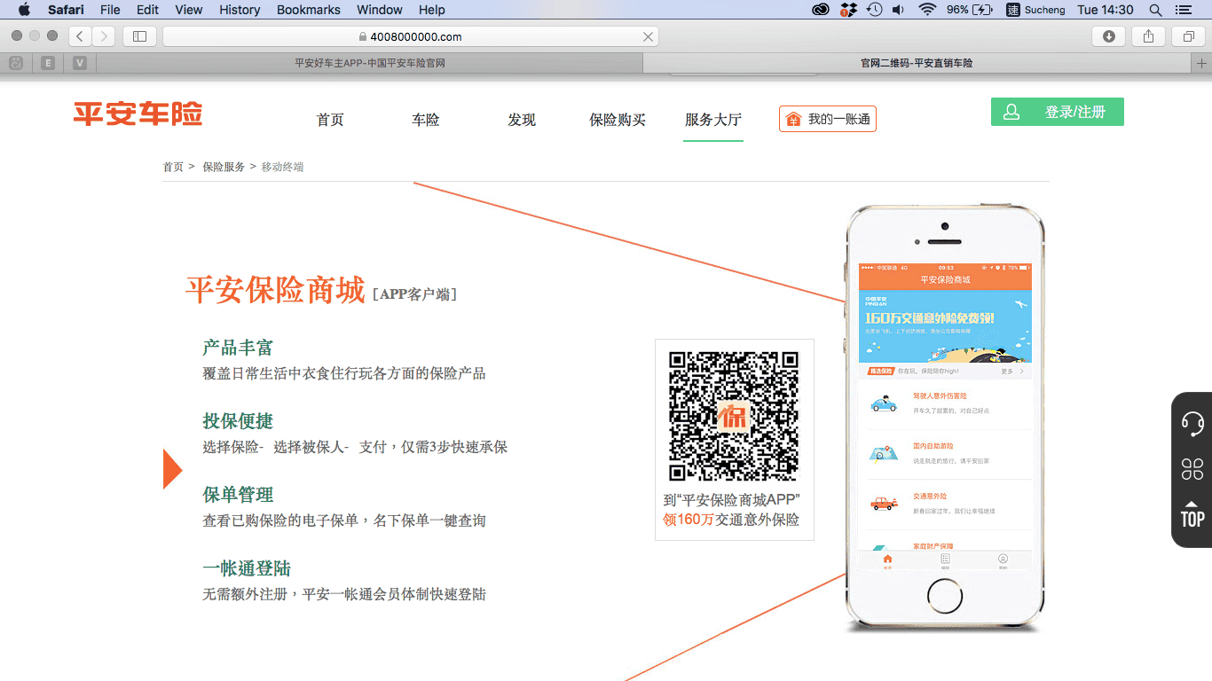Click the 产品丰富 heading
The width and height of the screenshot is (1212, 681).
pyautogui.click(x=238, y=348)
